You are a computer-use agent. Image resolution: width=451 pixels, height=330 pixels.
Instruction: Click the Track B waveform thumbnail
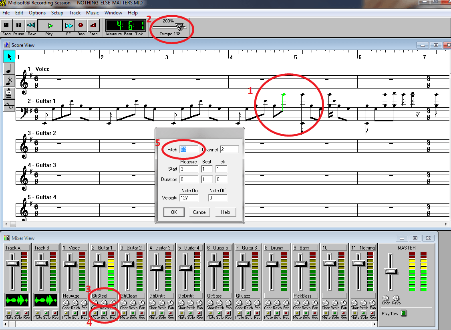[46, 300]
